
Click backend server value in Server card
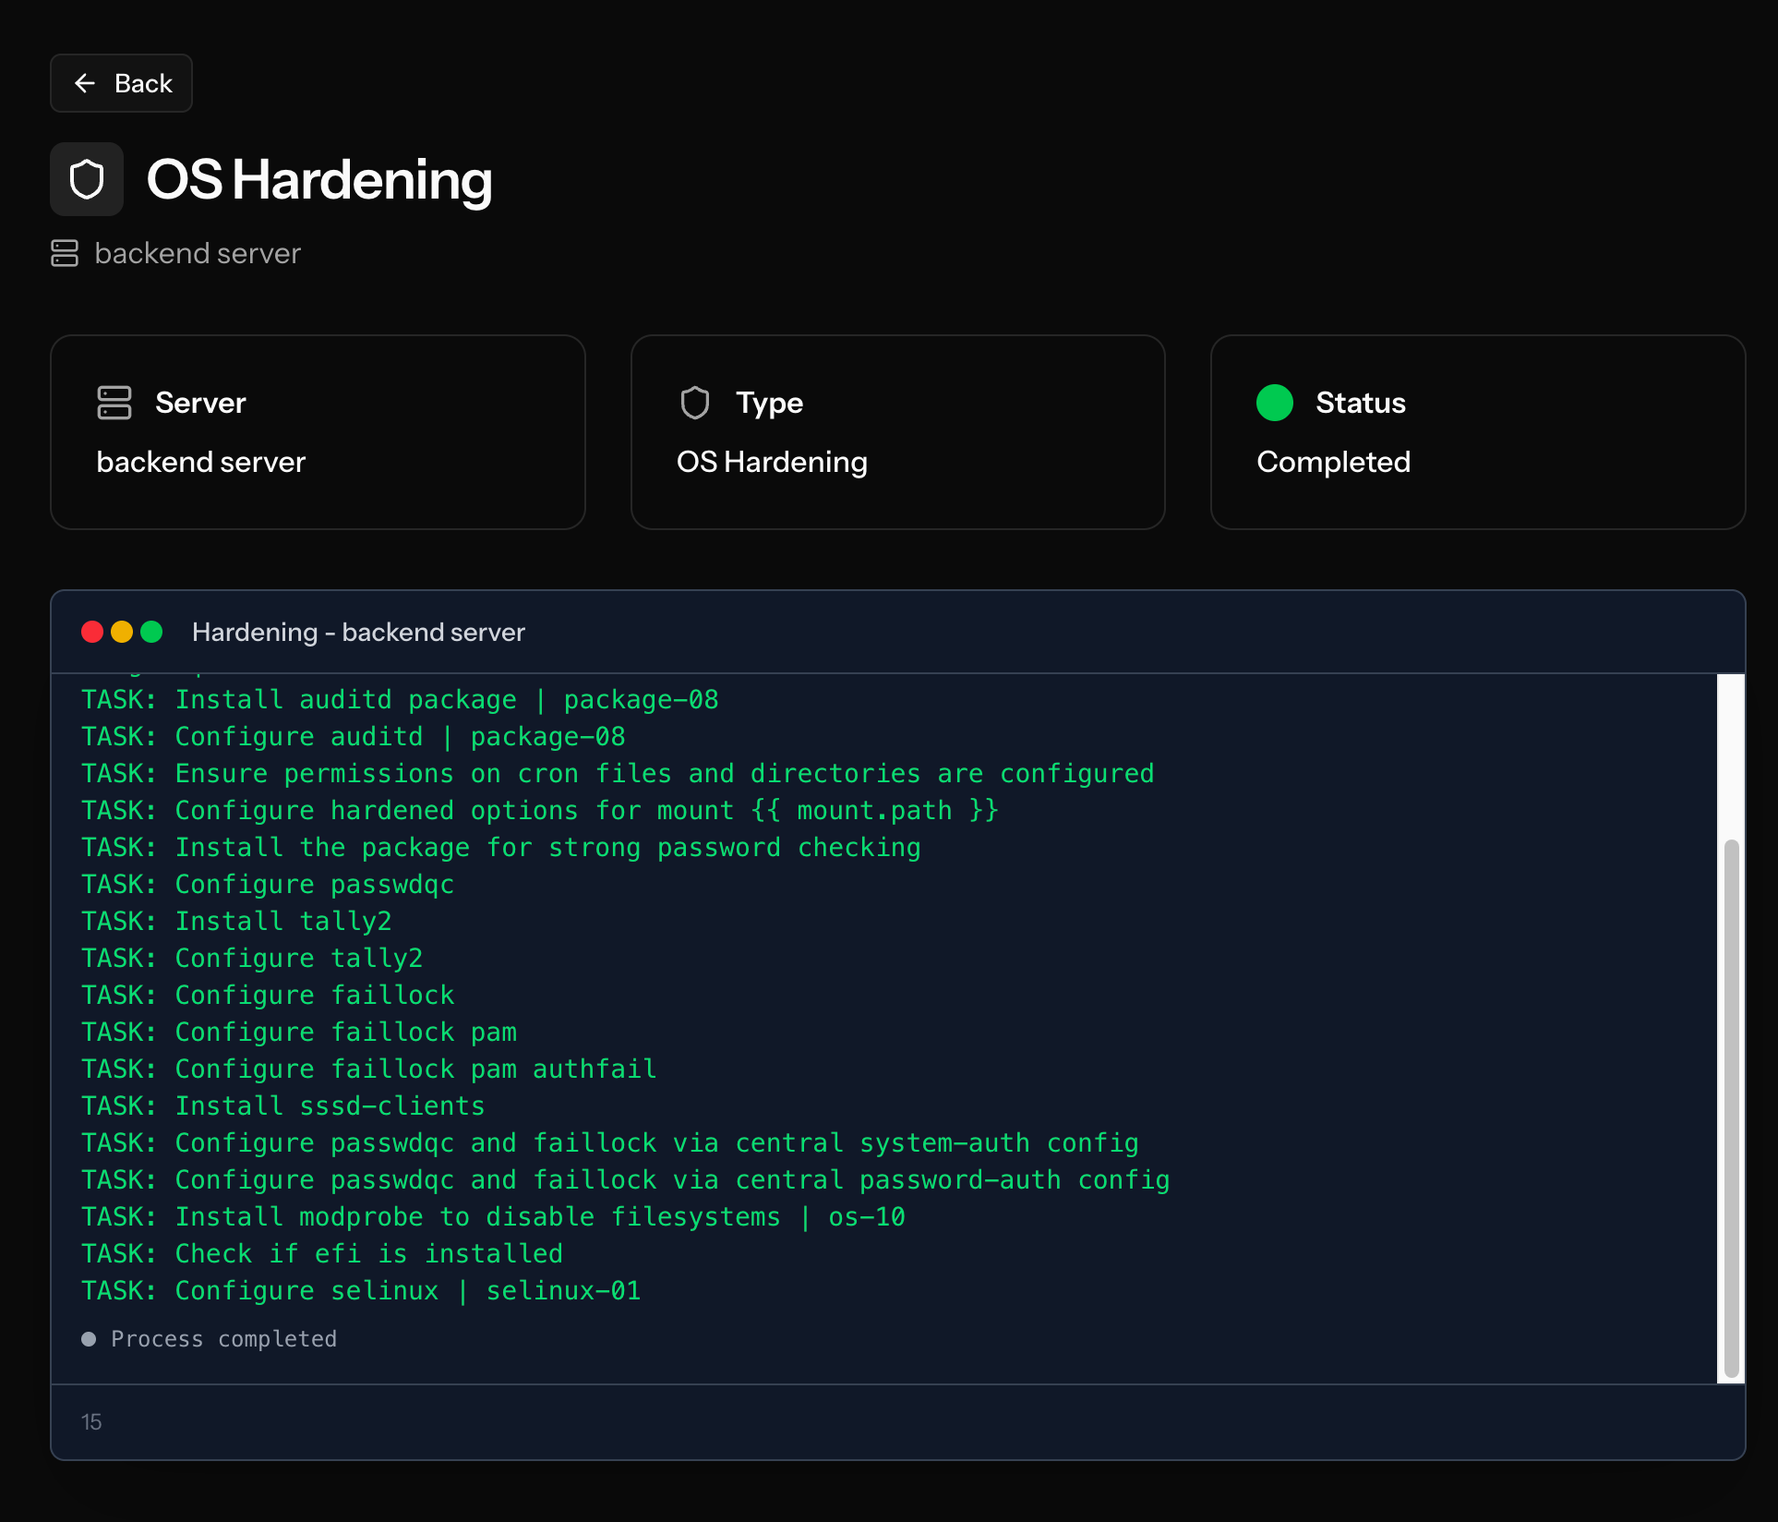tap(201, 462)
